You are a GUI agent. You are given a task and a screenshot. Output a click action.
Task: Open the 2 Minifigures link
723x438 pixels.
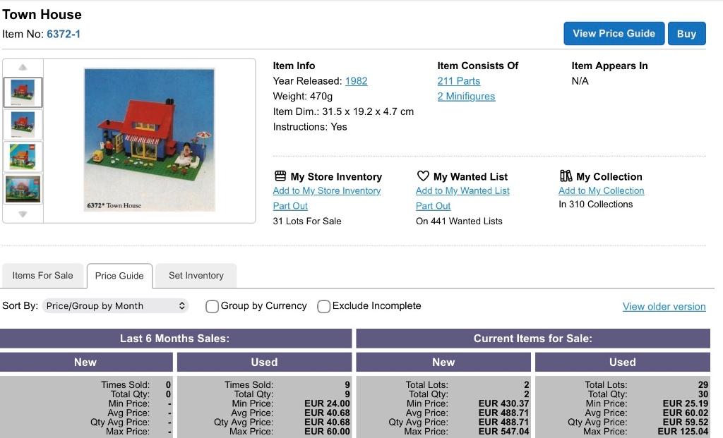[466, 96]
